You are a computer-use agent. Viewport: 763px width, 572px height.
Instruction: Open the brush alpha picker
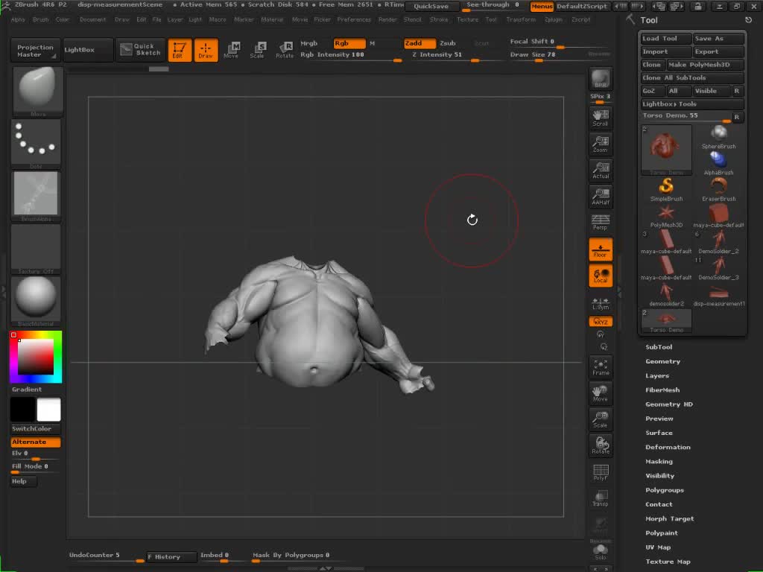37,196
